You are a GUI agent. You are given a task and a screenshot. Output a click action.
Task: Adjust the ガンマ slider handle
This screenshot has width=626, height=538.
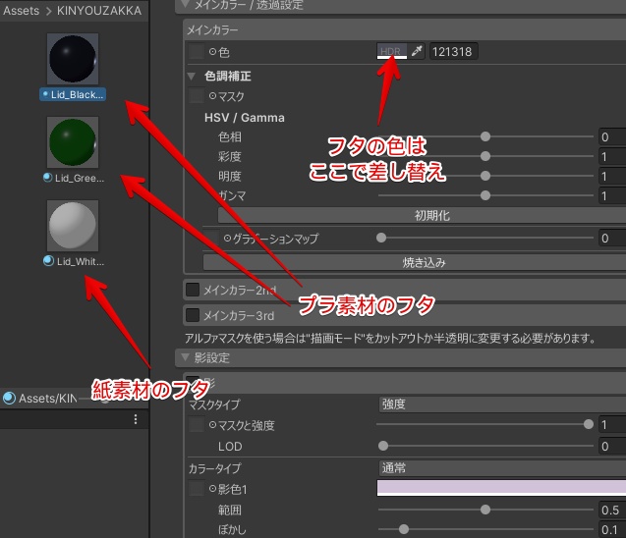485,195
